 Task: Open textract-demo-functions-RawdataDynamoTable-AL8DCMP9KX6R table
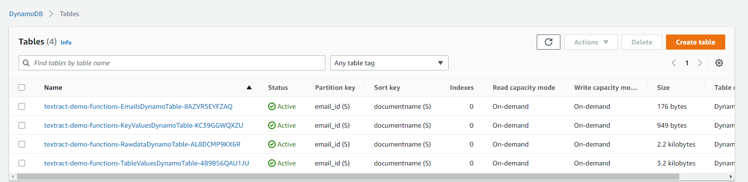(x=142, y=144)
